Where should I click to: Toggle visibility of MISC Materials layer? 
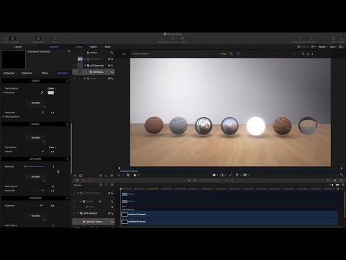(x=75, y=66)
